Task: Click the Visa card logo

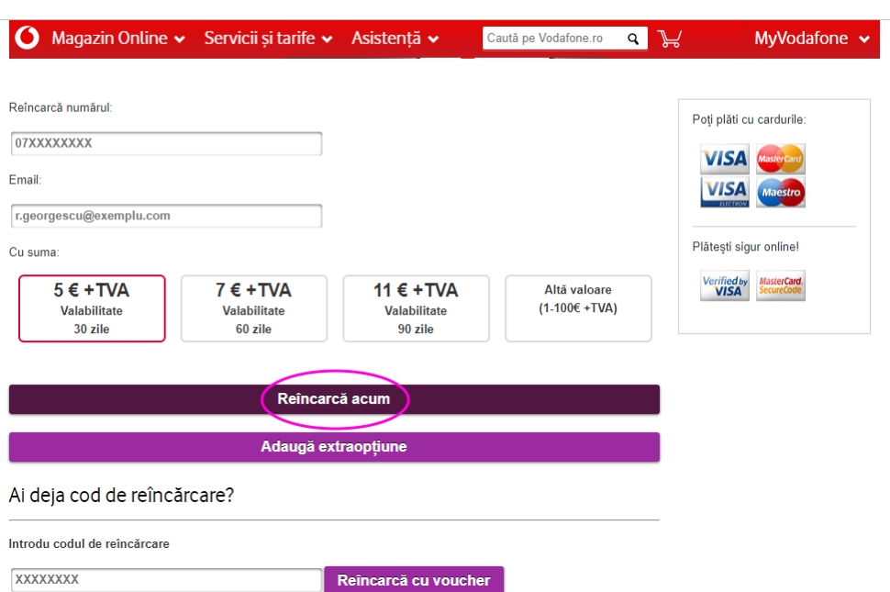Action: 725,159
